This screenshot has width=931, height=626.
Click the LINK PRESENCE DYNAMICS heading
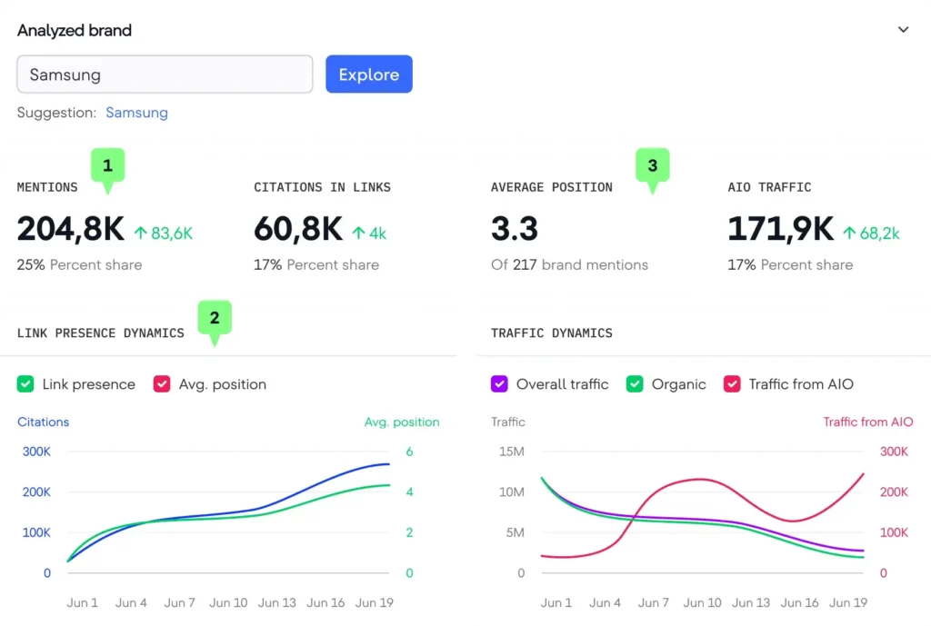[x=100, y=333]
